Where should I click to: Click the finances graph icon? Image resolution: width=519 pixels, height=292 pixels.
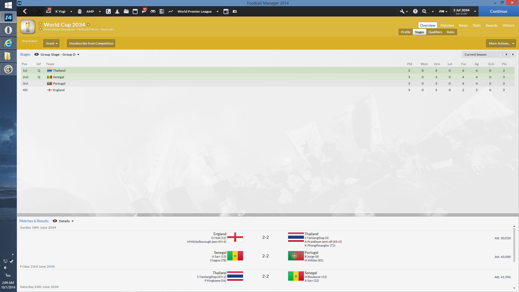coord(171,11)
